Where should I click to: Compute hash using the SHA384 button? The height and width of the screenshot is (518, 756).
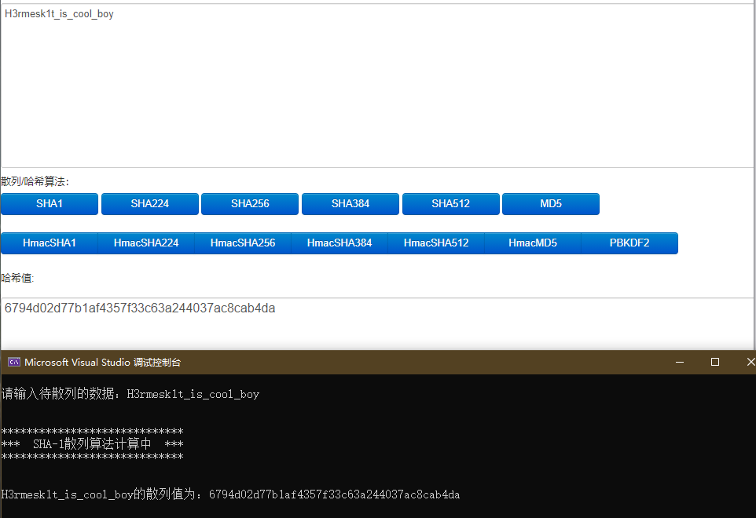[350, 203]
